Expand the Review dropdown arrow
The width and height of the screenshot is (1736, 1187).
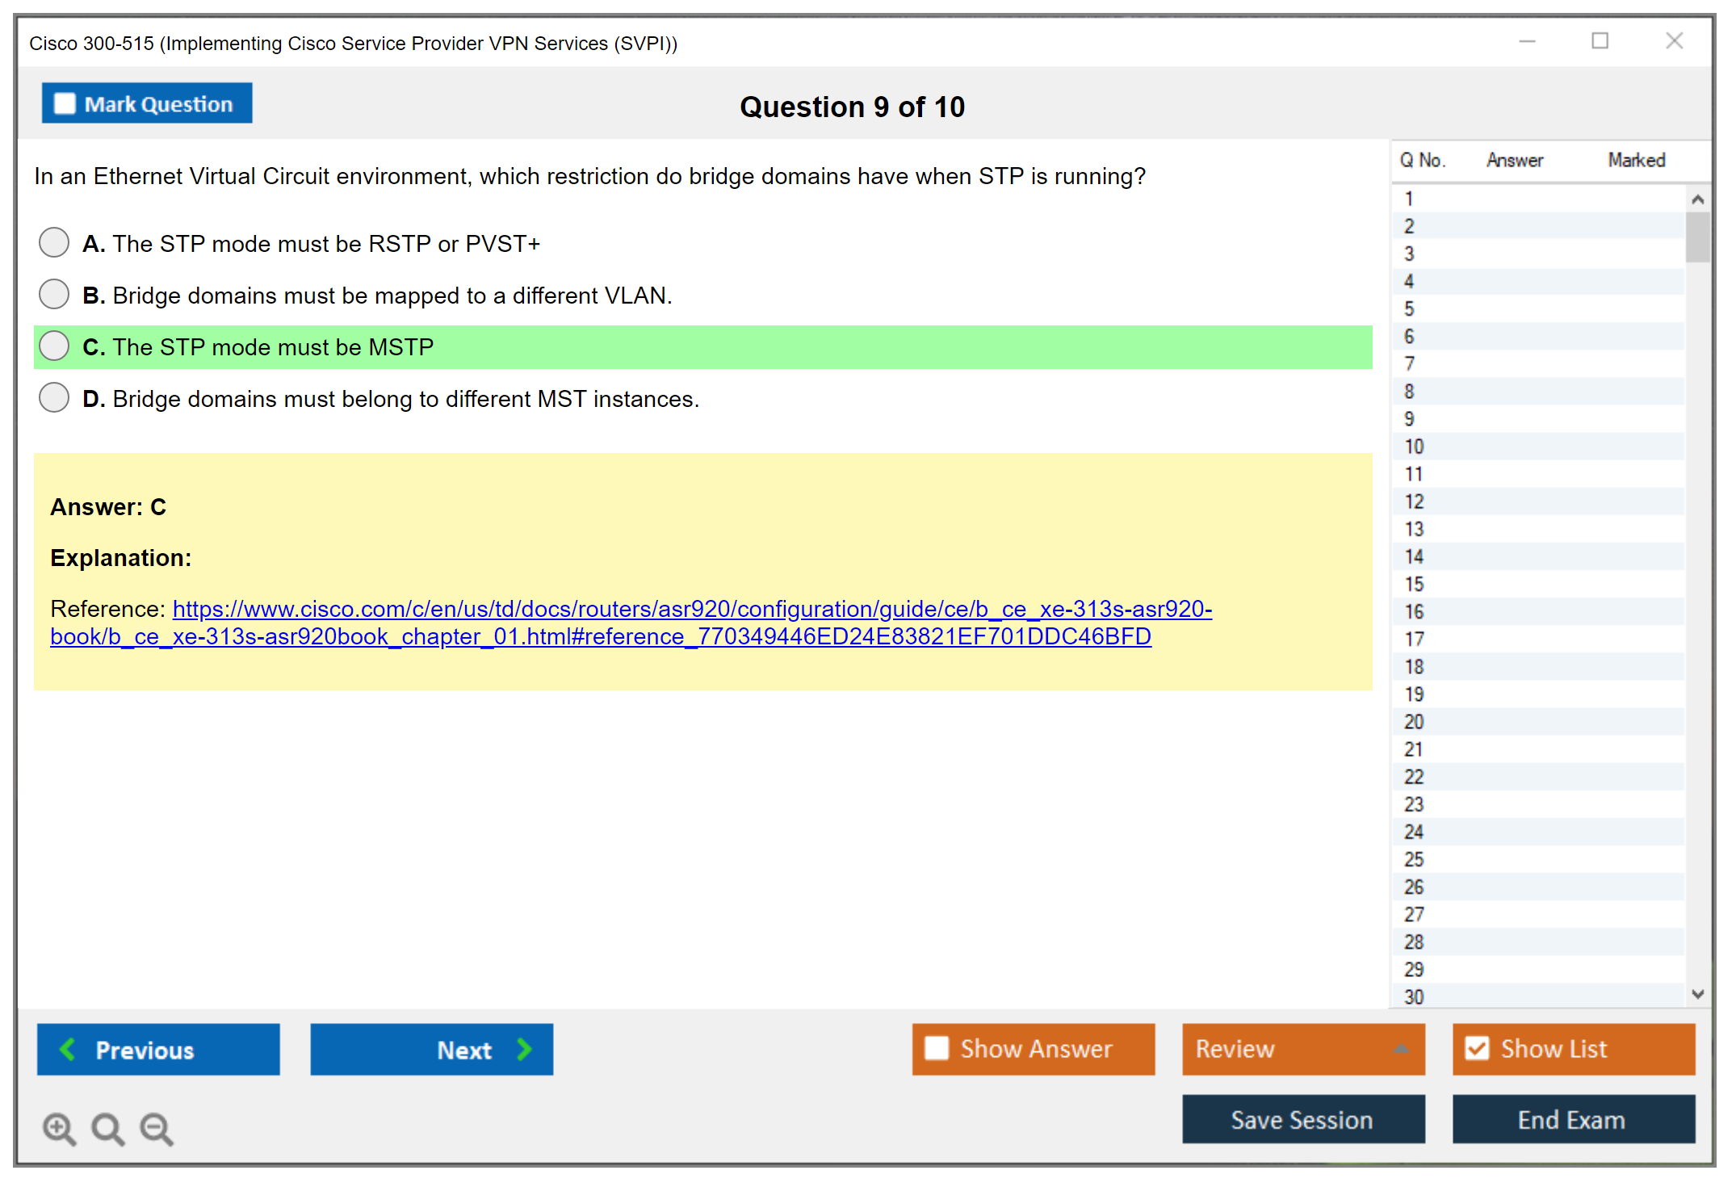click(x=1401, y=1048)
